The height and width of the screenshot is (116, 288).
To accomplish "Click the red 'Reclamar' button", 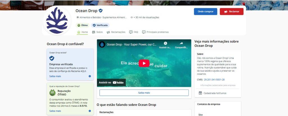I will click(x=232, y=12).
